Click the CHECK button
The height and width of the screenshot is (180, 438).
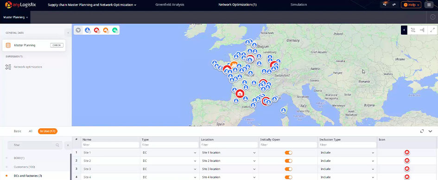coord(57,45)
